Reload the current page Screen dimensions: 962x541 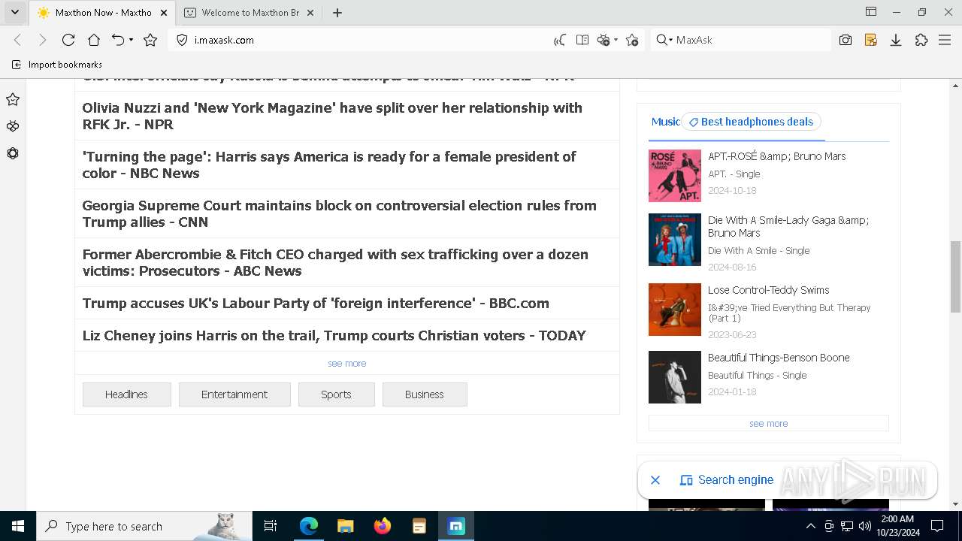pos(68,40)
